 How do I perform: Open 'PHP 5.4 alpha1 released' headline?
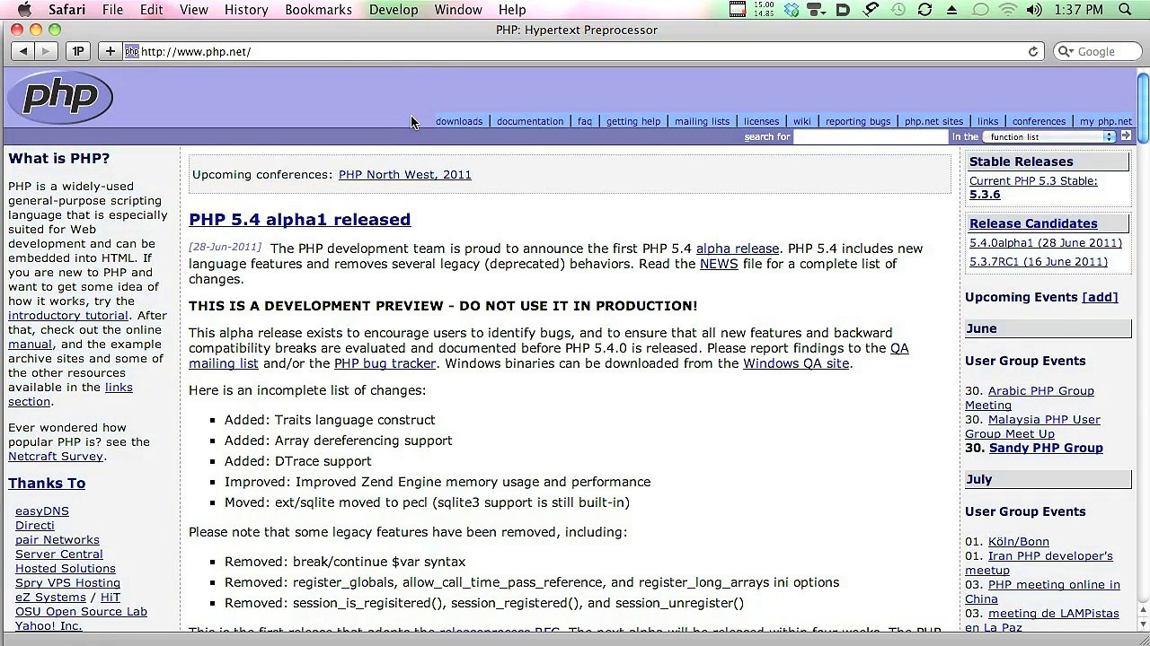click(299, 220)
